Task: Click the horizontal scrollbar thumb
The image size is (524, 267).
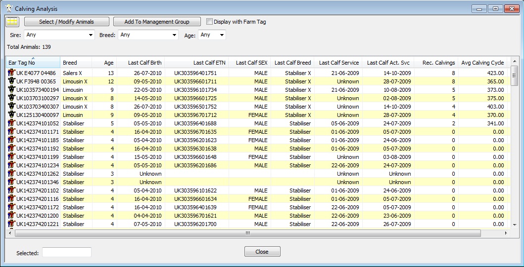Action: (x=247, y=233)
